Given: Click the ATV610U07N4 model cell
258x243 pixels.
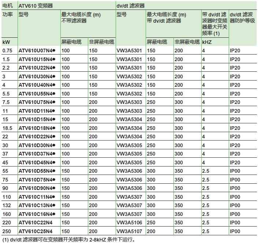Looking at the screenshot, I should [x=37, y=51].
